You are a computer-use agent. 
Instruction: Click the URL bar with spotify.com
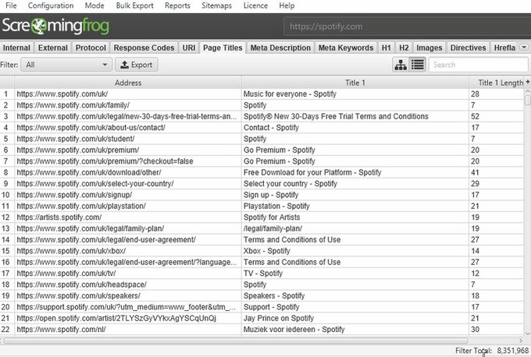click(406, 27)
